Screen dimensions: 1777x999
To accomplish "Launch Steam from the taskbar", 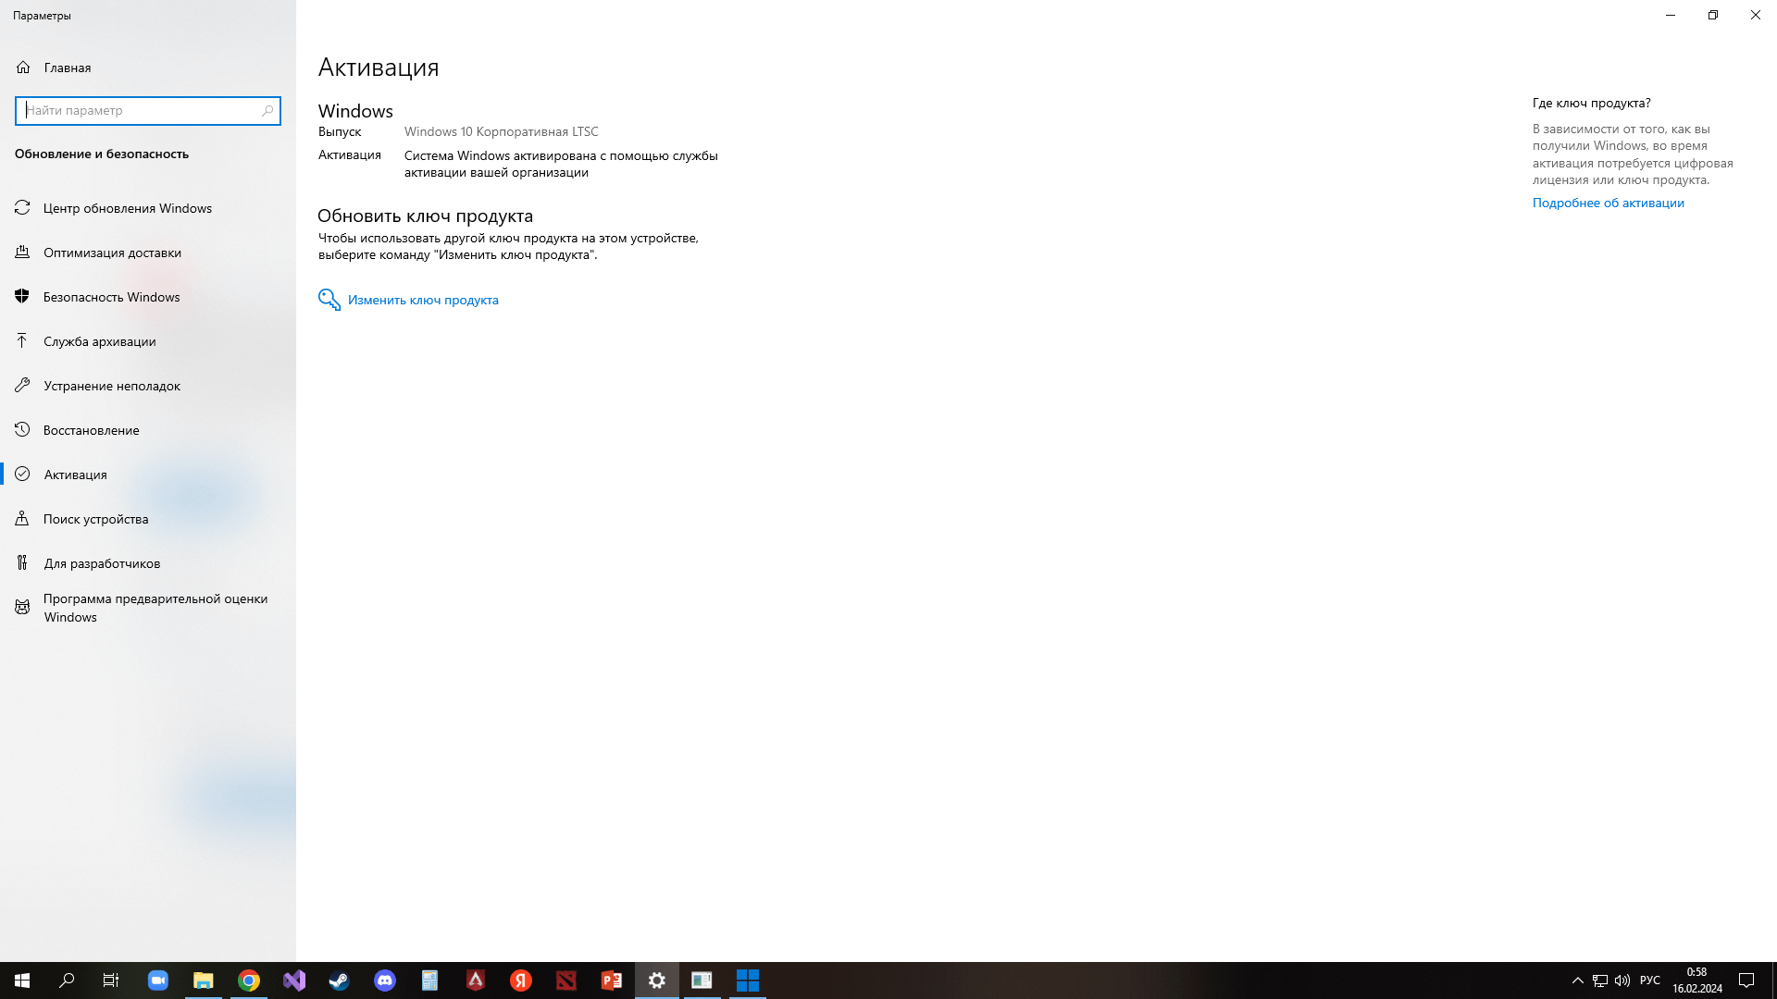I will coord(339,980).
